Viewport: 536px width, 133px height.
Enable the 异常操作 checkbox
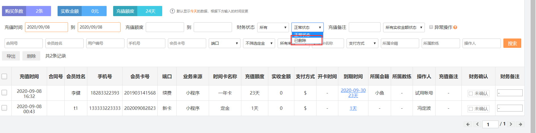pos(431,27)
